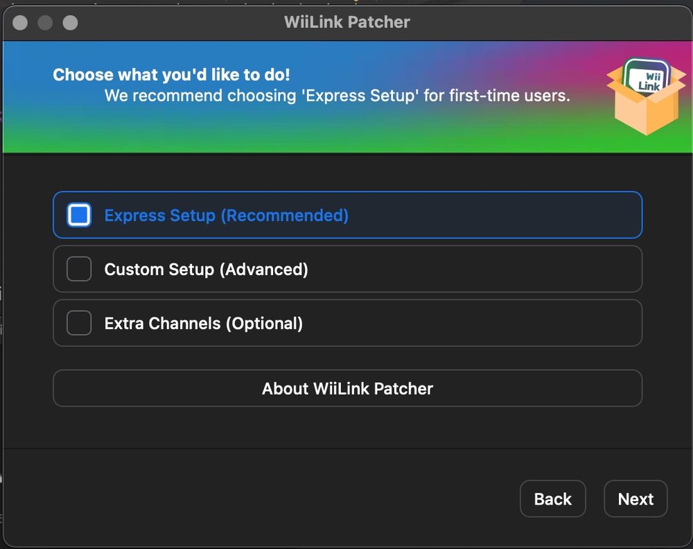Open About WiiLink Patcher

[347, 388]
